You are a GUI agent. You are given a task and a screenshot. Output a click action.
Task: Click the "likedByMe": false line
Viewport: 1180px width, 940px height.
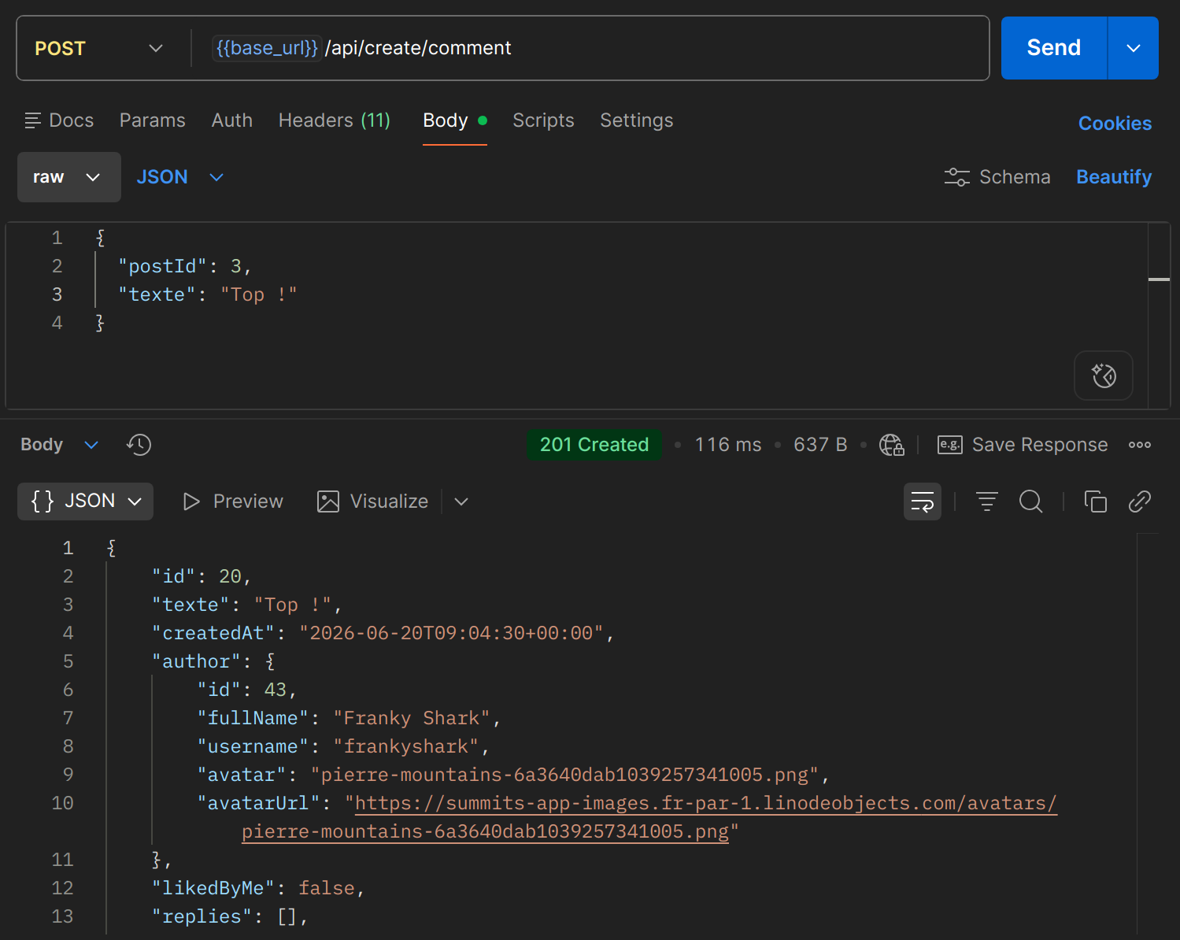coord(258,888)
